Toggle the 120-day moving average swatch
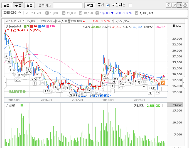 48,26
